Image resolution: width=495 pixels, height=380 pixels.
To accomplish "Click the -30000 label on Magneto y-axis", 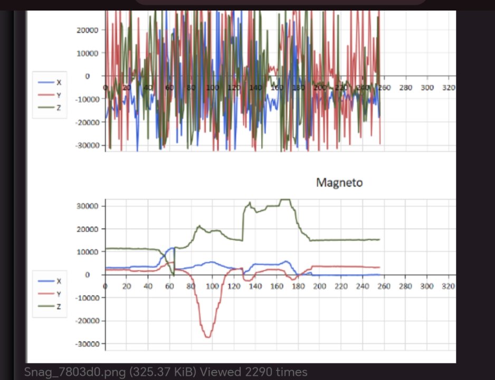I will (85, 344).
